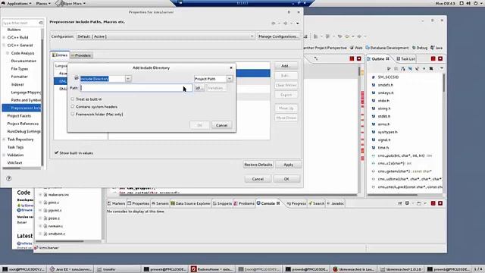Select Paths and Symbols in properties tree

(x=26, y=100)
